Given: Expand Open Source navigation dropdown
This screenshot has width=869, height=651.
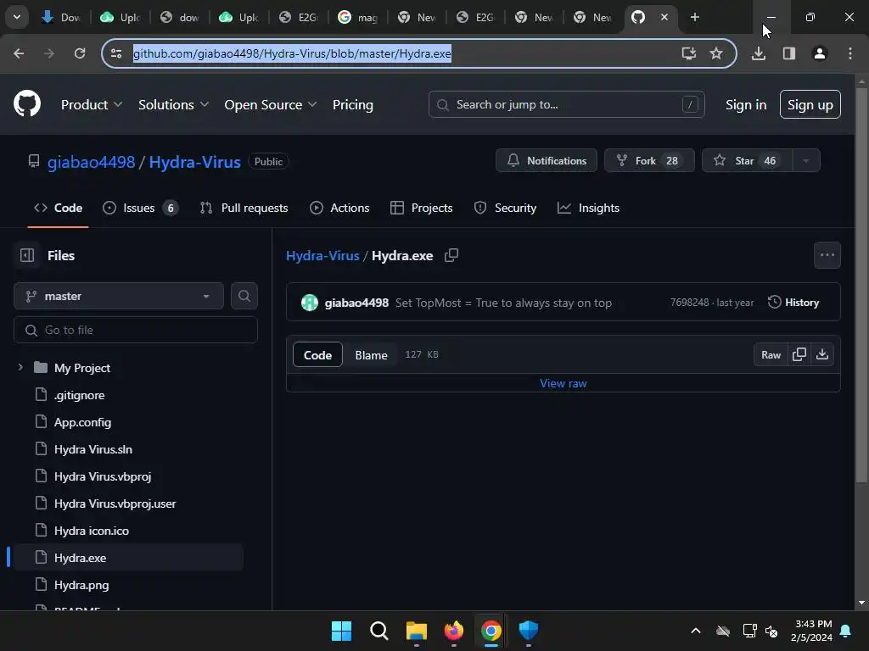Looking at the screenshot, I should coord(271,104).
